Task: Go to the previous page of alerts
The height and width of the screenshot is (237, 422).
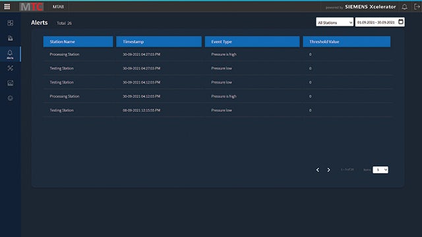Action: (x=318, y=170)
